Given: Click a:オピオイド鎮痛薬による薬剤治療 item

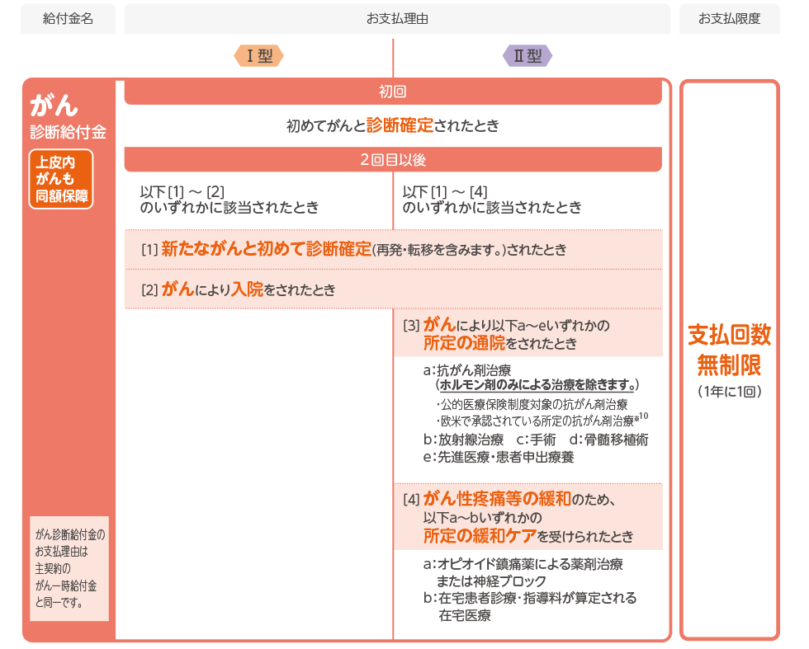Looking at the screenshot, I should [523, 572].
